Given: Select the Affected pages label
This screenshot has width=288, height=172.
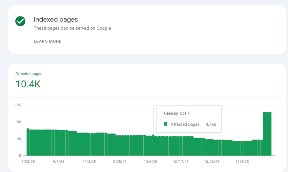Looking at the screenshot, I should (29, 74).
